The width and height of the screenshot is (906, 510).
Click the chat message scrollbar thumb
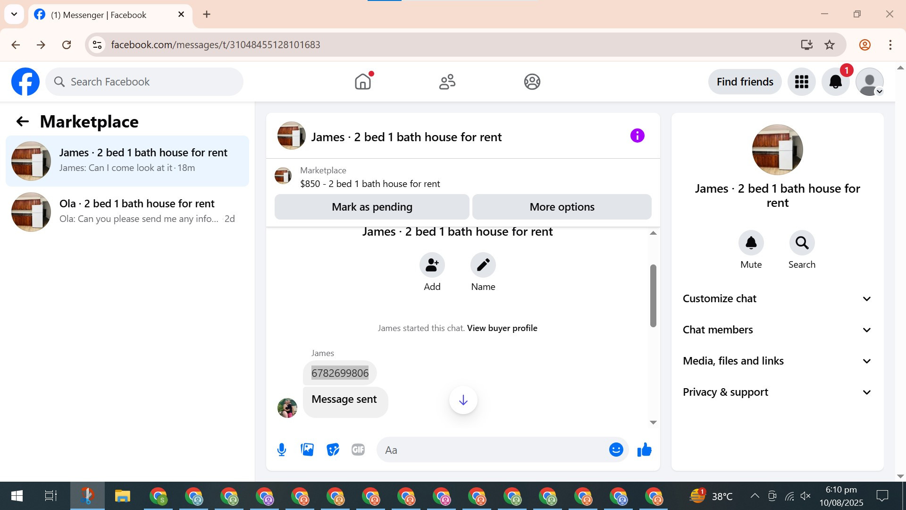coord(653,296)
